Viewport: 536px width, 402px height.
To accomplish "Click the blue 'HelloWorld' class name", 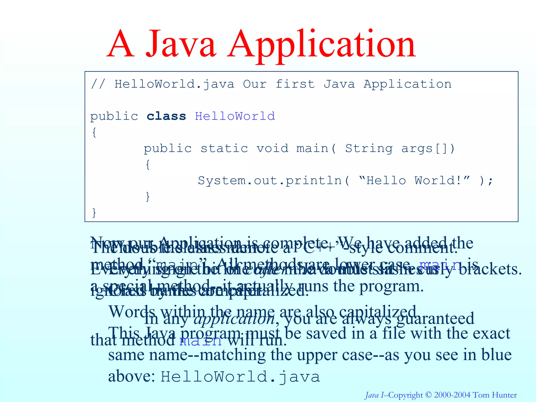I will click(235, 116).
